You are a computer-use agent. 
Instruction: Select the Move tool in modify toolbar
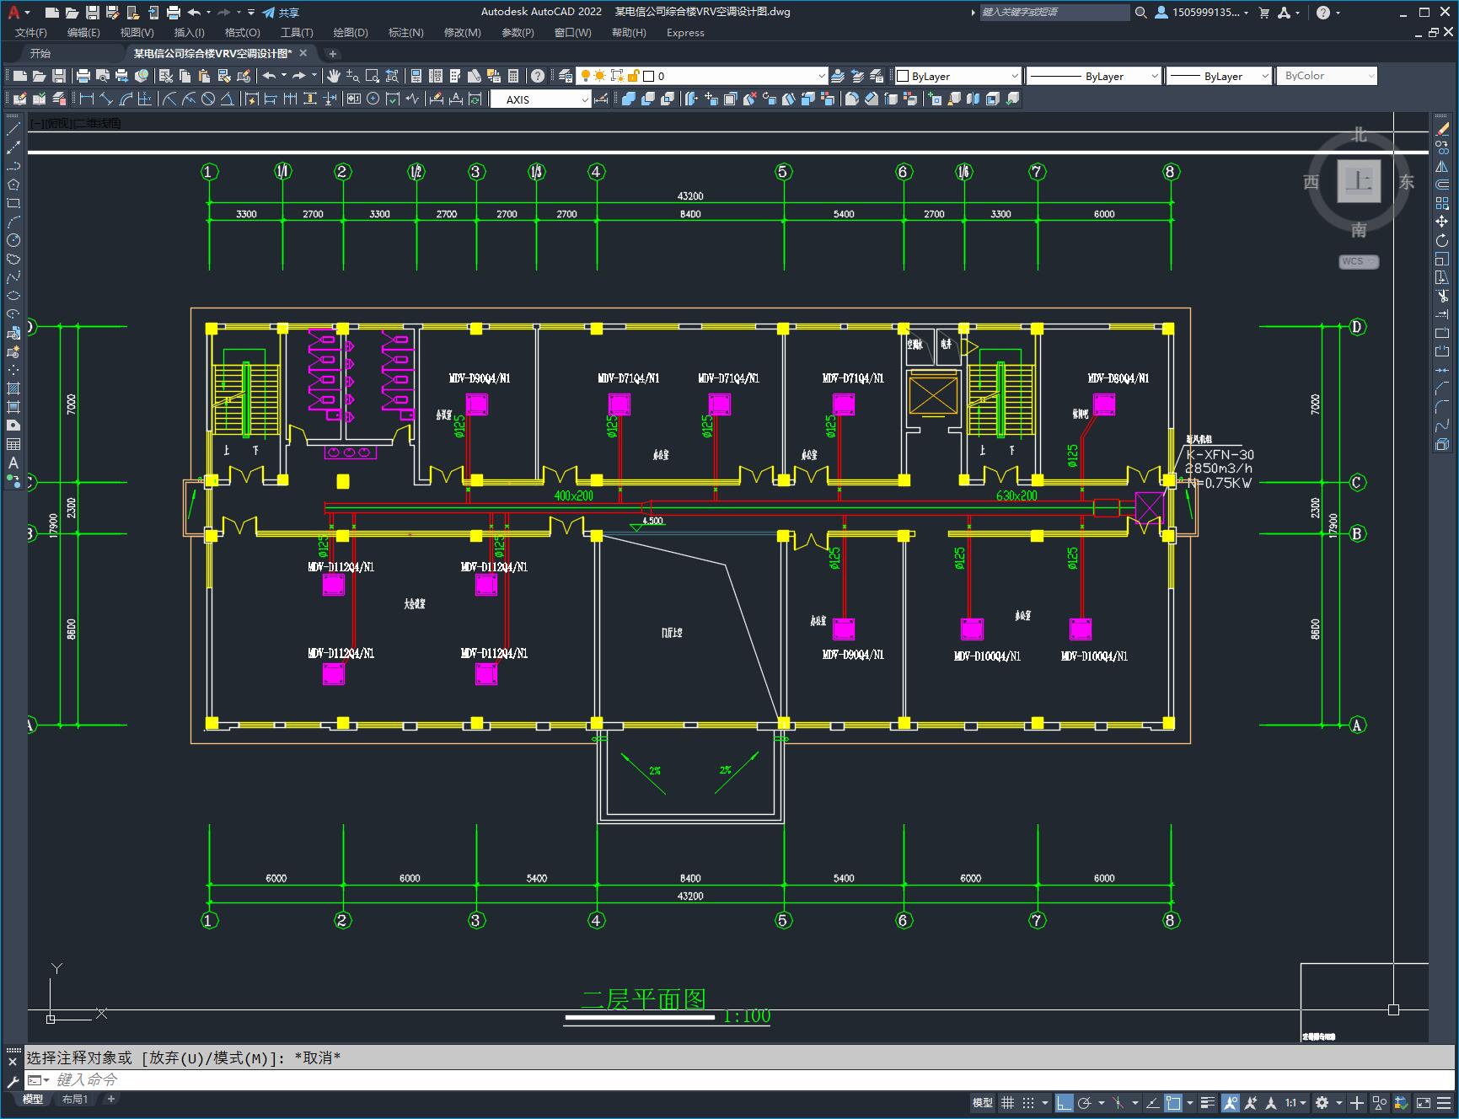[1442, 222]
